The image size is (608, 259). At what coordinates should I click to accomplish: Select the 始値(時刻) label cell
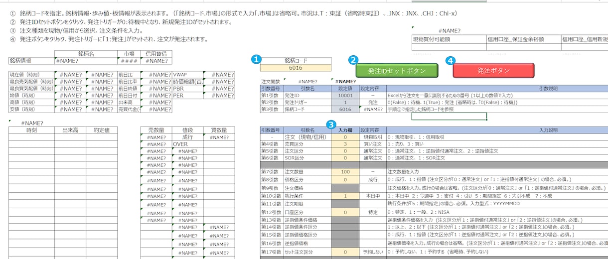pyautogui.click(x=31, y=95)
